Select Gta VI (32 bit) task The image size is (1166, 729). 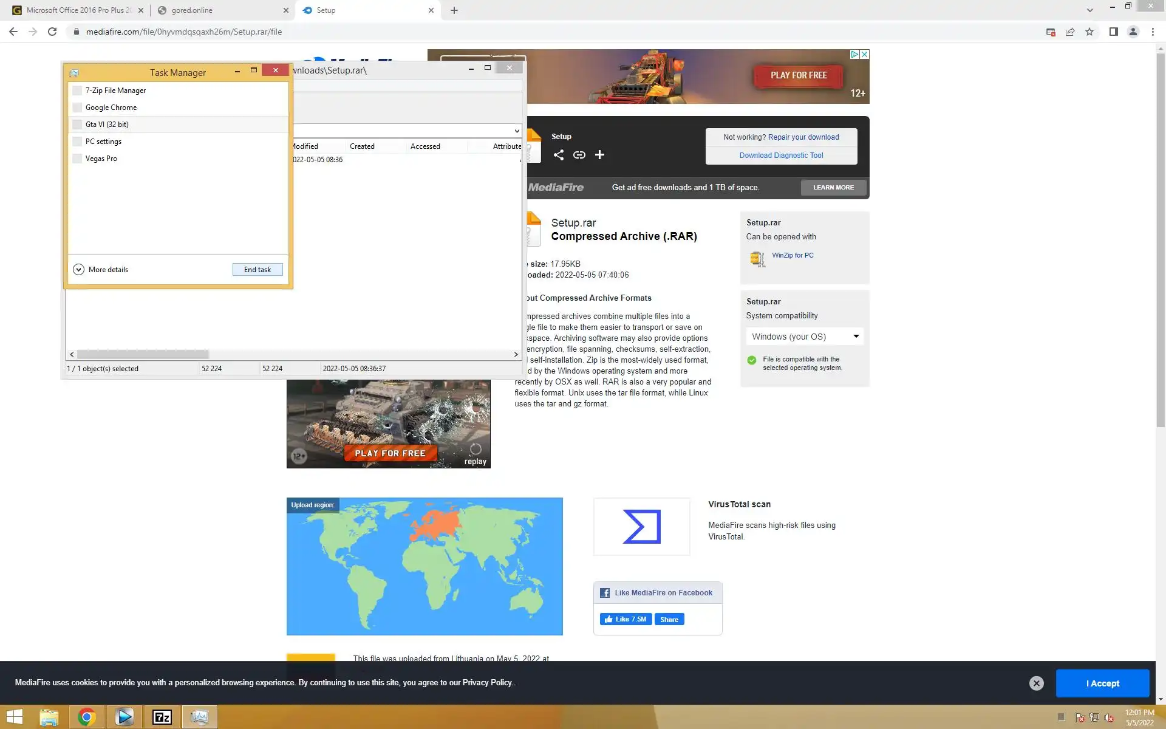click(x=107, y=125)
